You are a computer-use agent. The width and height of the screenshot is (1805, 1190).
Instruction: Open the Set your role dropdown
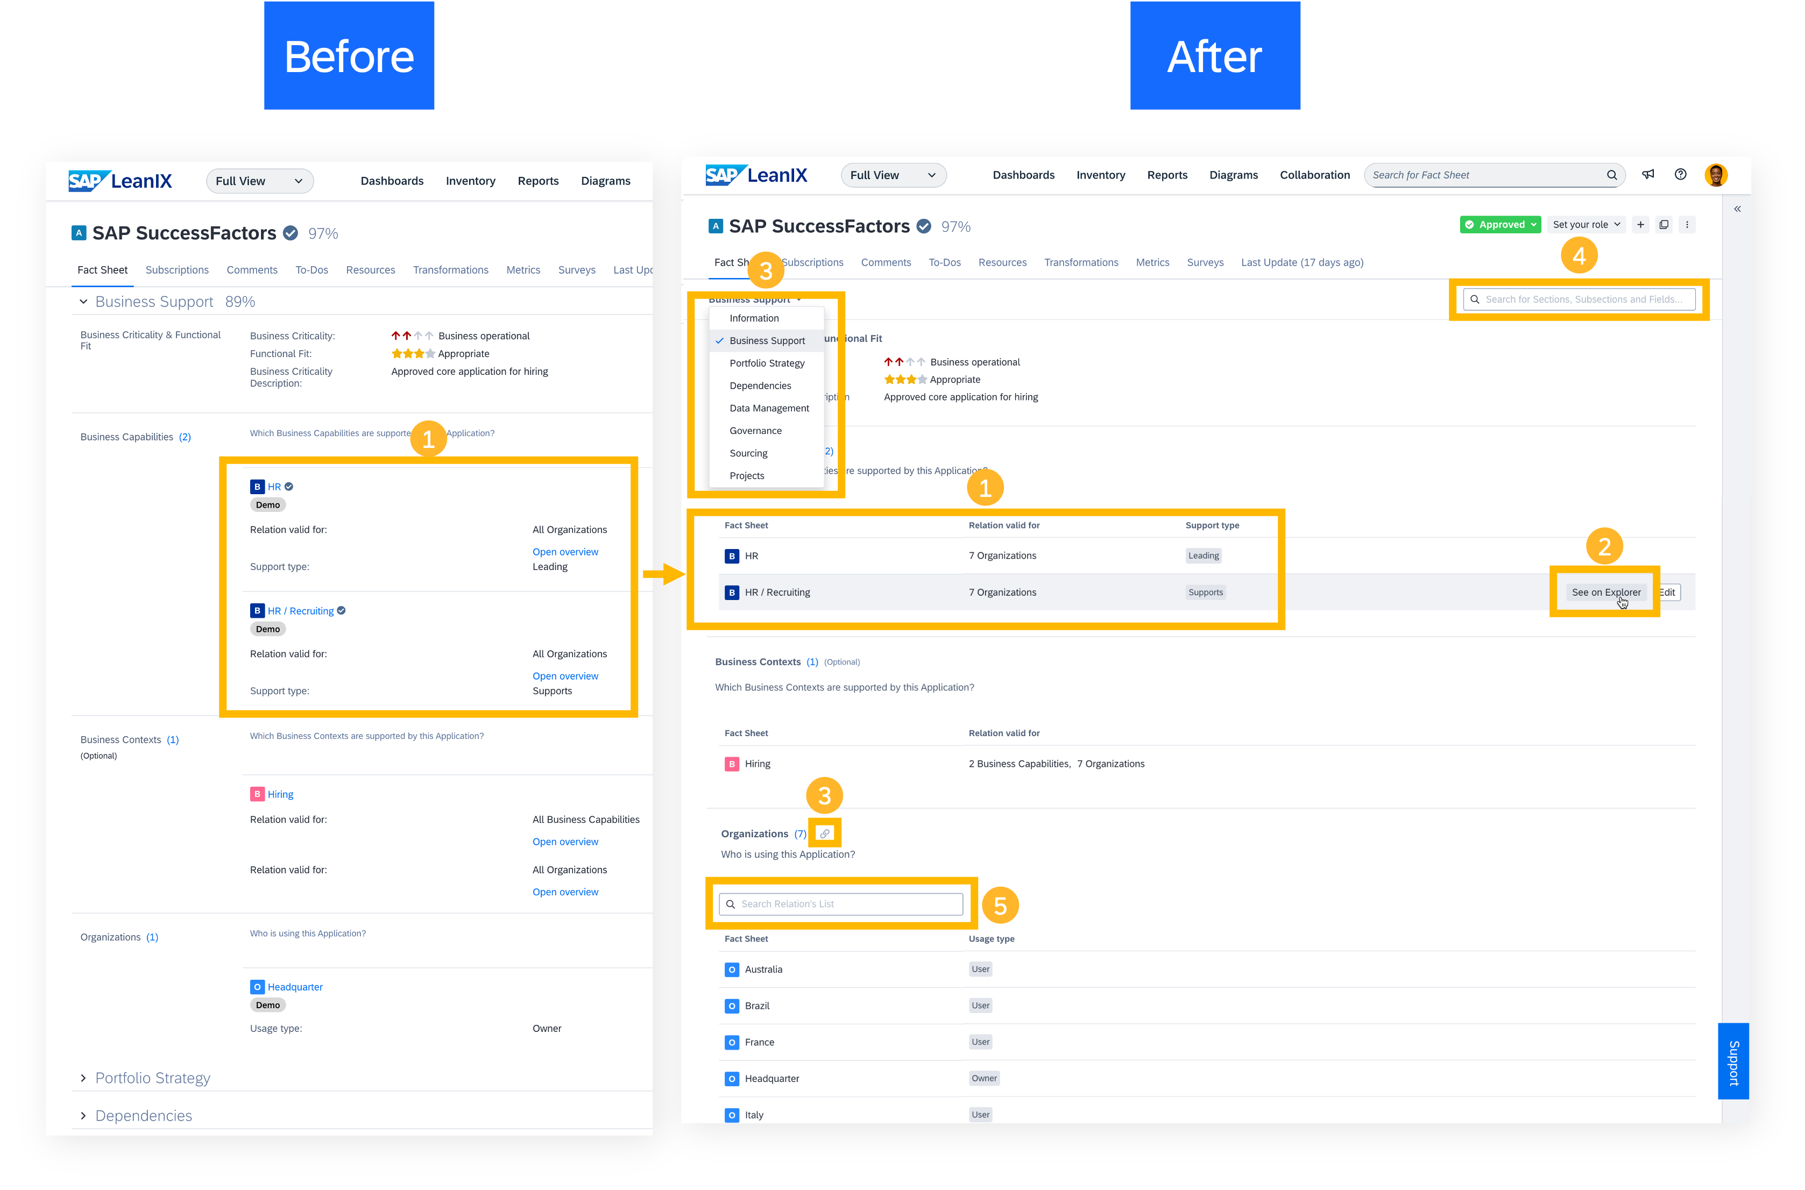click(1585, 225)
